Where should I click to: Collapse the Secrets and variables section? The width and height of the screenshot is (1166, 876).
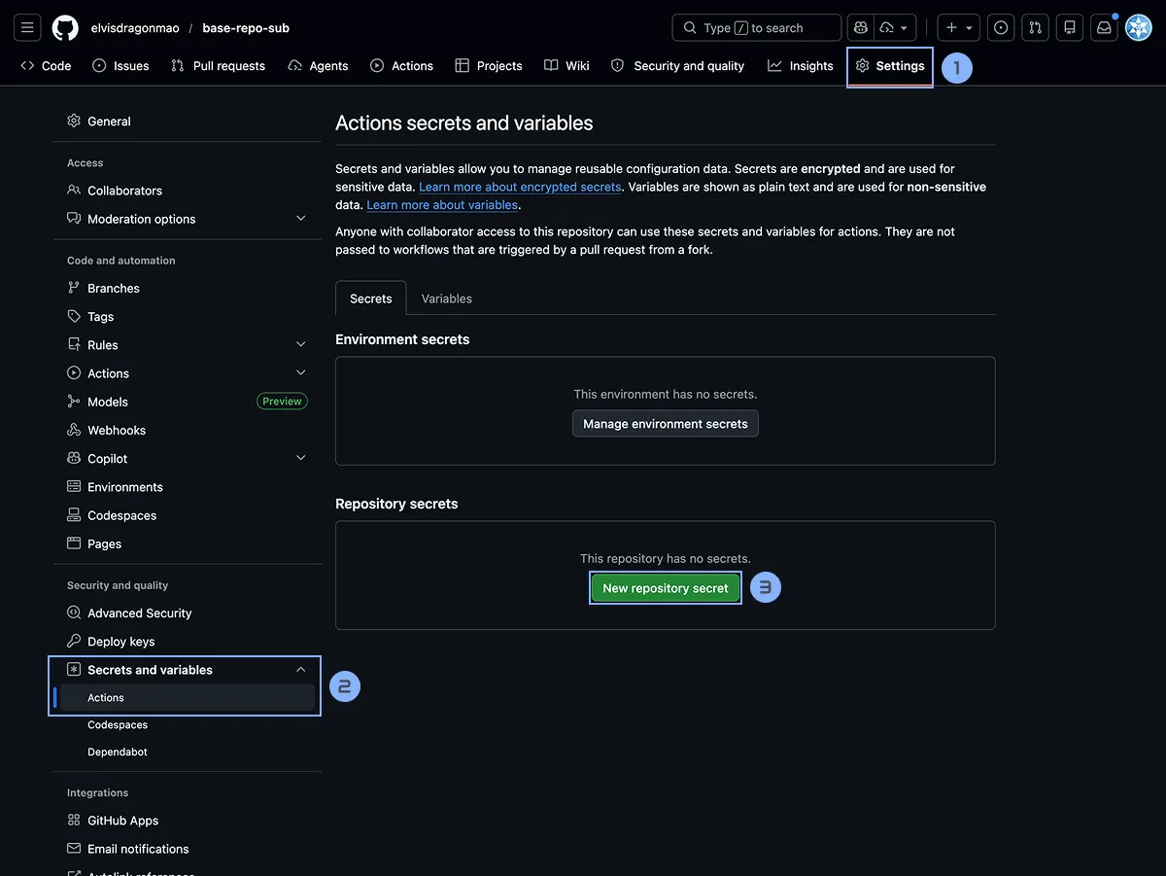point(300,670)
